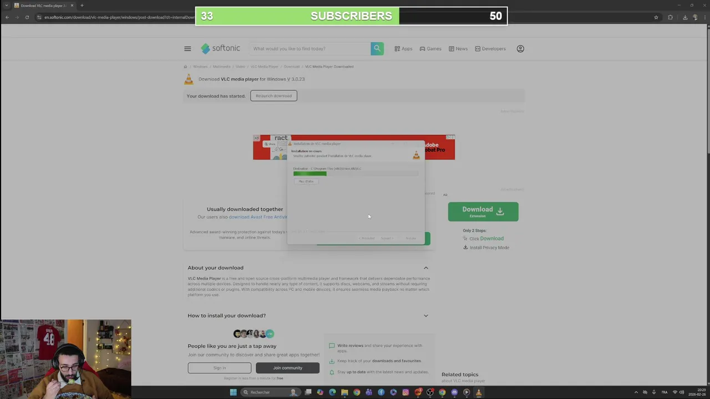Collapse the About your download section
This screenshot has width=710, height=399.
pos(426,268)
